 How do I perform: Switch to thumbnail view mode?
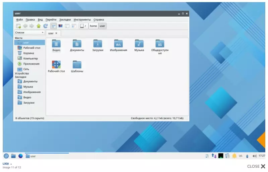[x=61, y=26]
